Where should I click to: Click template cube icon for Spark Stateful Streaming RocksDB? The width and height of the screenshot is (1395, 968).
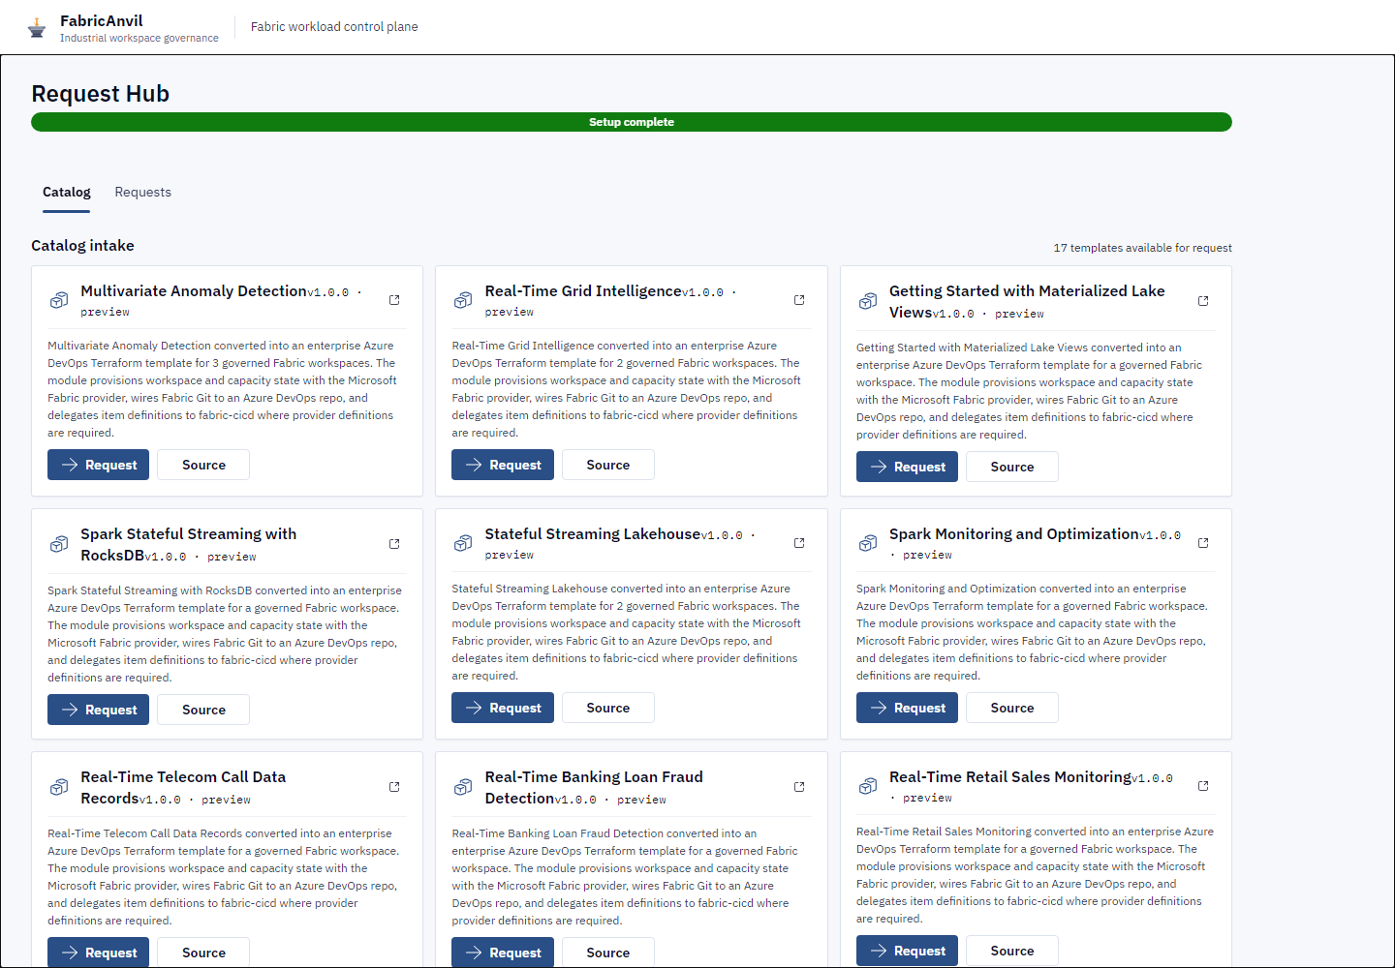(x=59, y=544)
